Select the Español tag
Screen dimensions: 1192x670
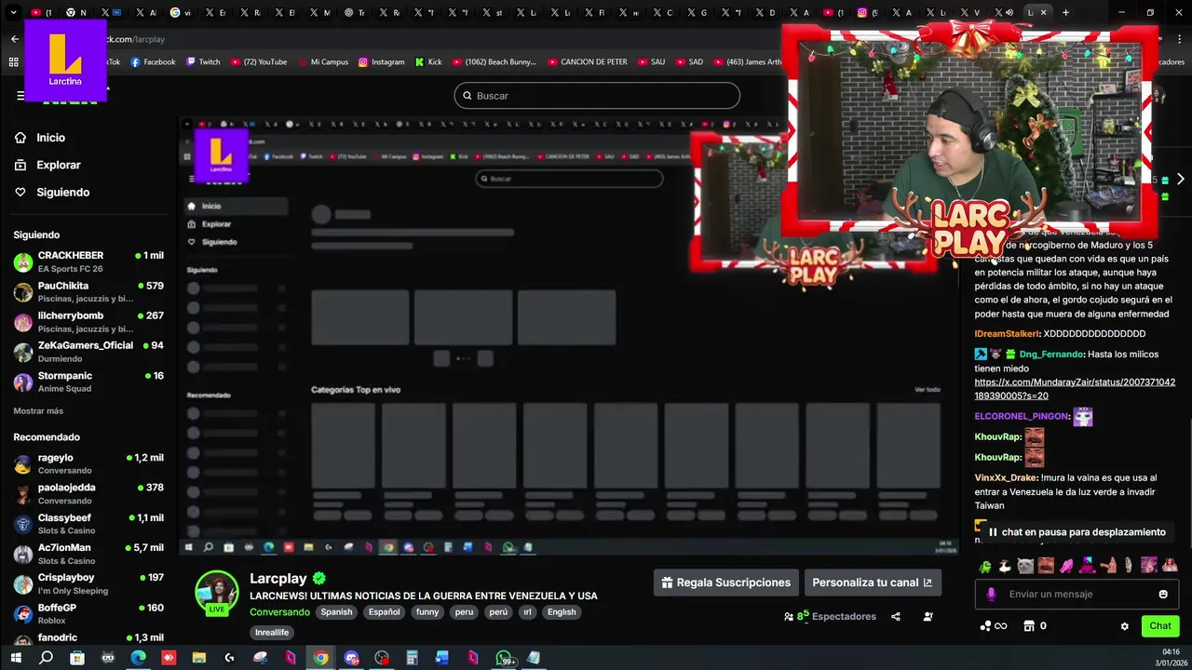click(384, 611)
